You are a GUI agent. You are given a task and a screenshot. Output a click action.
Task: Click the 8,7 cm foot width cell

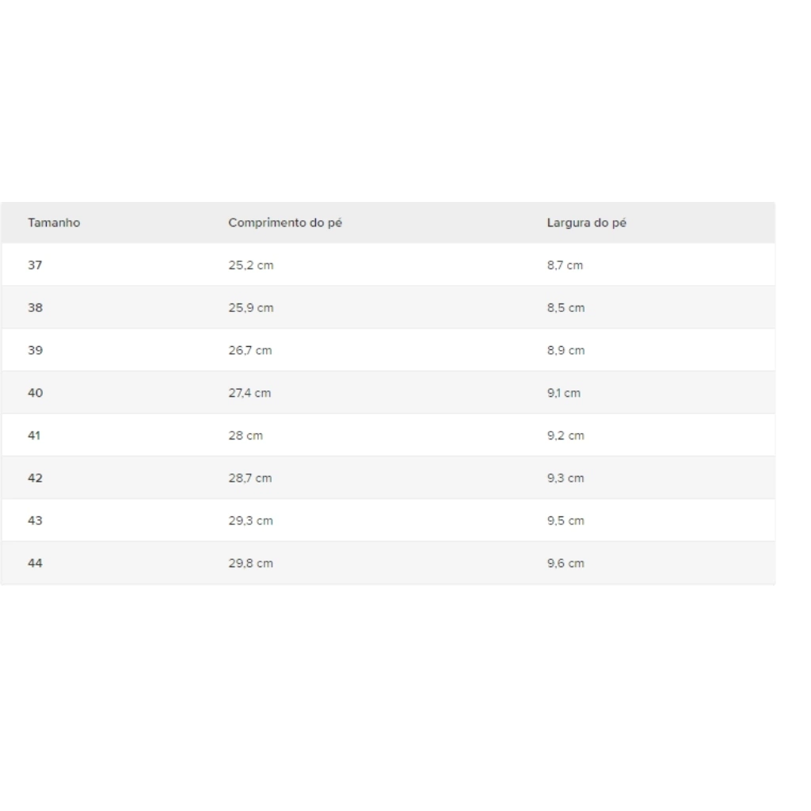(x=565, y=265)
